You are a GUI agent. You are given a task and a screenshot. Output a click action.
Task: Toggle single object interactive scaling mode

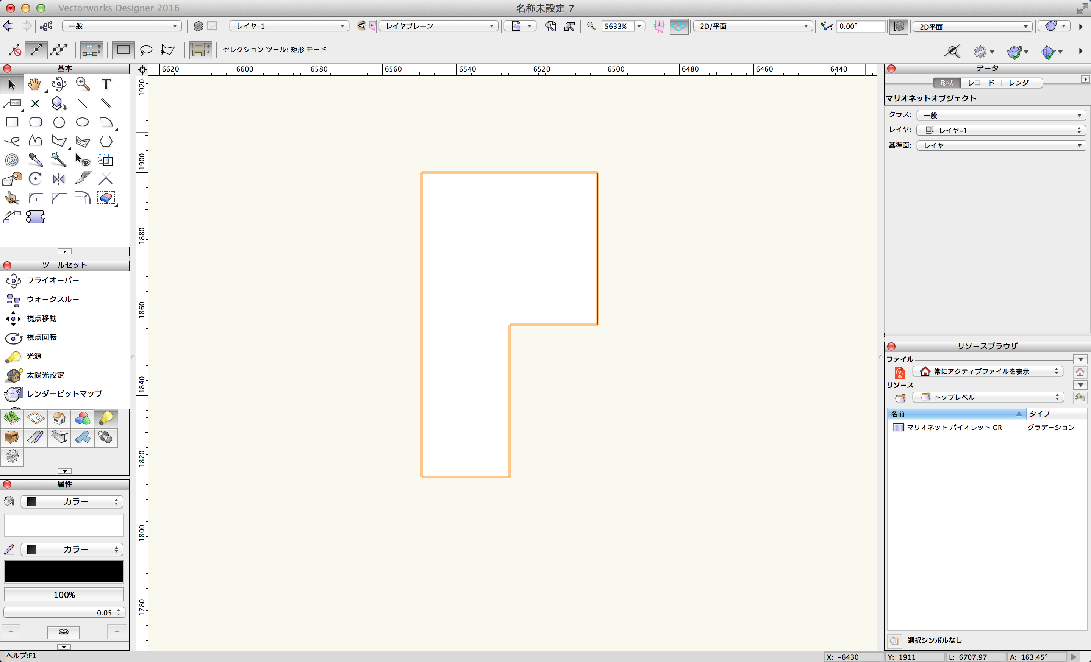[36, 50]
